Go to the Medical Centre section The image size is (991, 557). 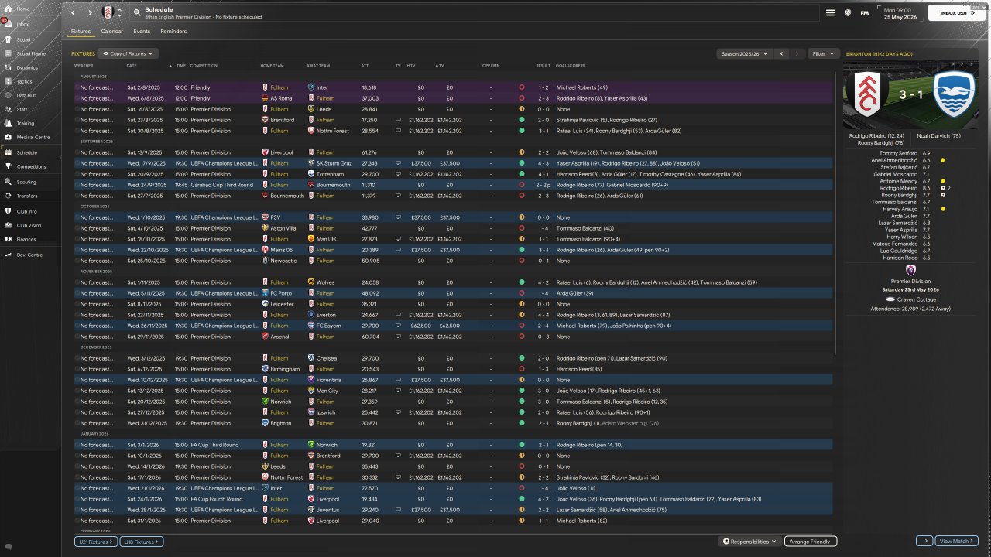(33, 138)
